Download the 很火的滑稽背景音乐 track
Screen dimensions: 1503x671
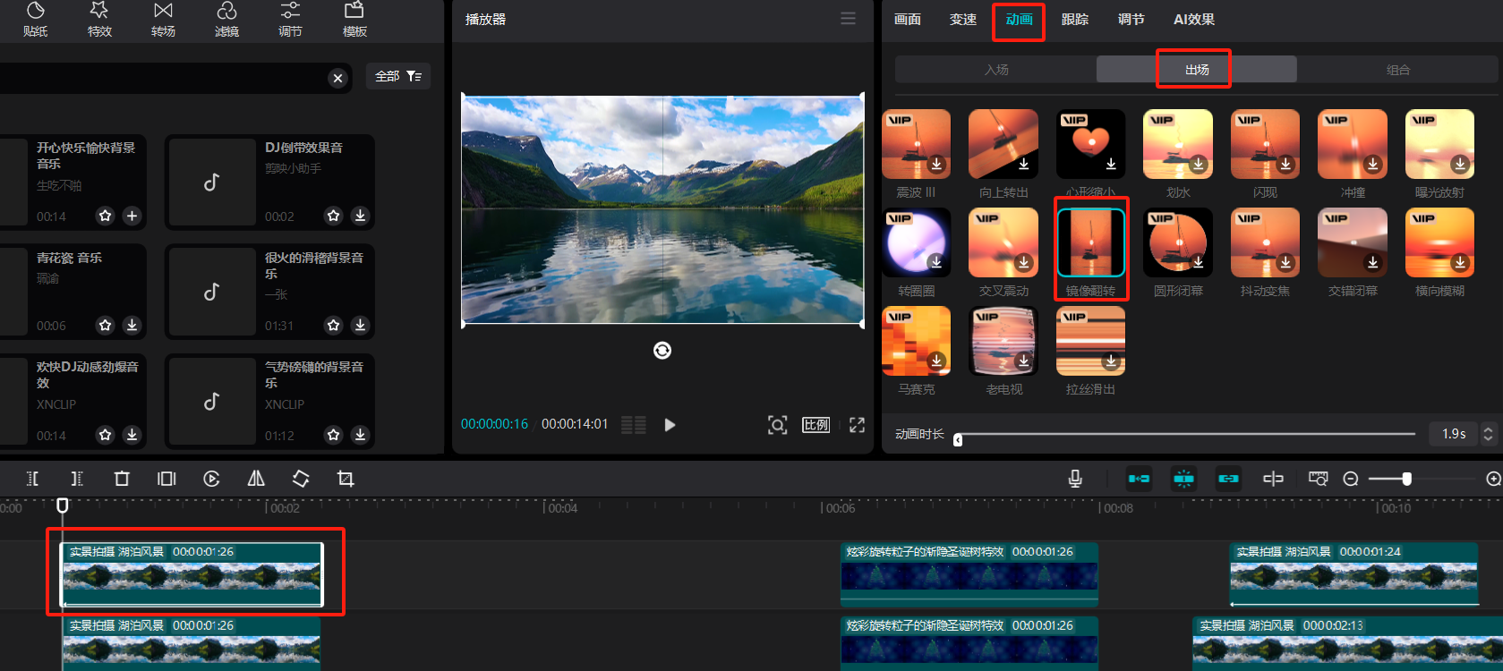[360, 325]
